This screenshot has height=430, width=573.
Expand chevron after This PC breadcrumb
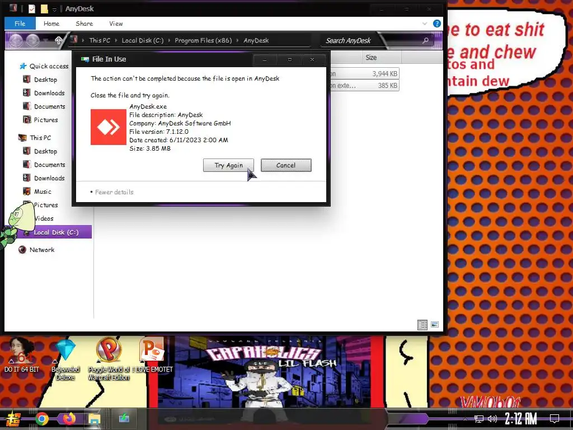click(116, 40)
